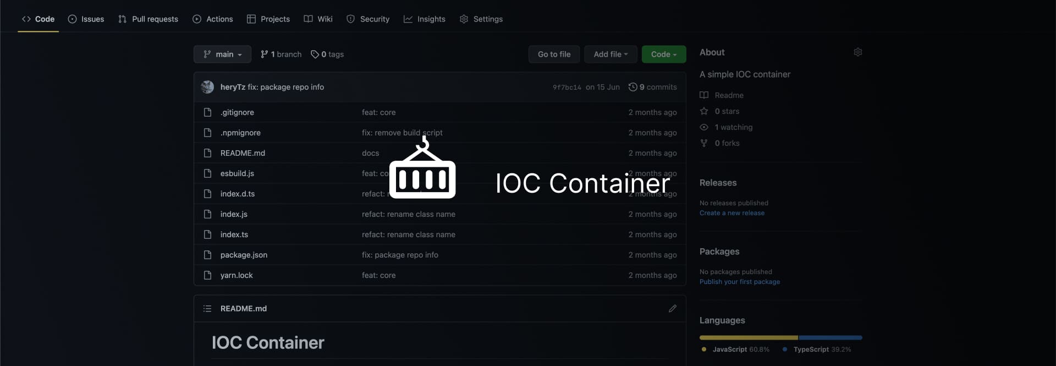Viewport: 1056px width, 366px height.
Task: Click the heryTz avatar image
Action: coord(207,87)
